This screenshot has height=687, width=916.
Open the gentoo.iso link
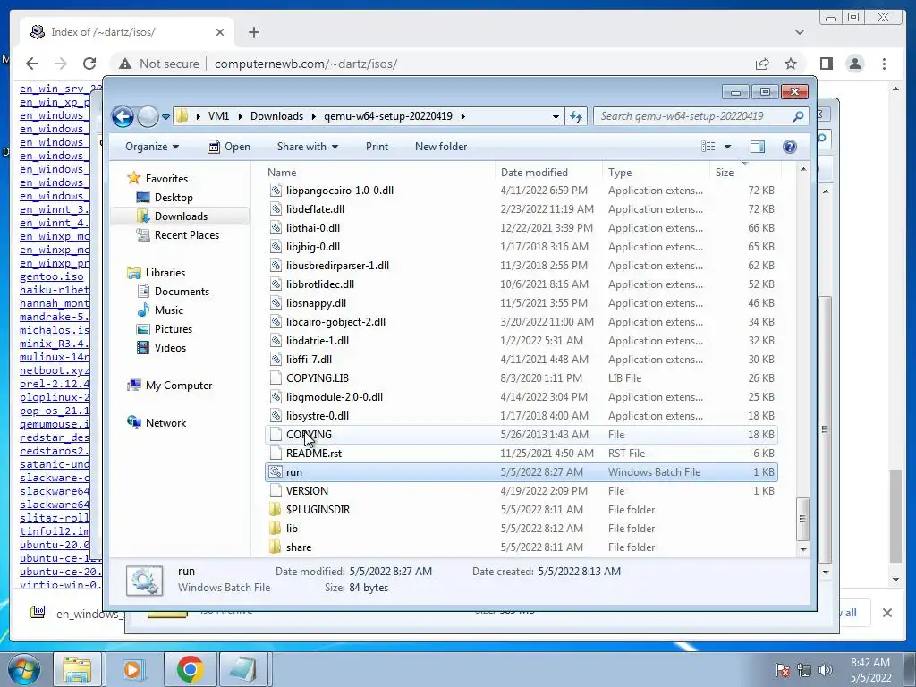51,276
